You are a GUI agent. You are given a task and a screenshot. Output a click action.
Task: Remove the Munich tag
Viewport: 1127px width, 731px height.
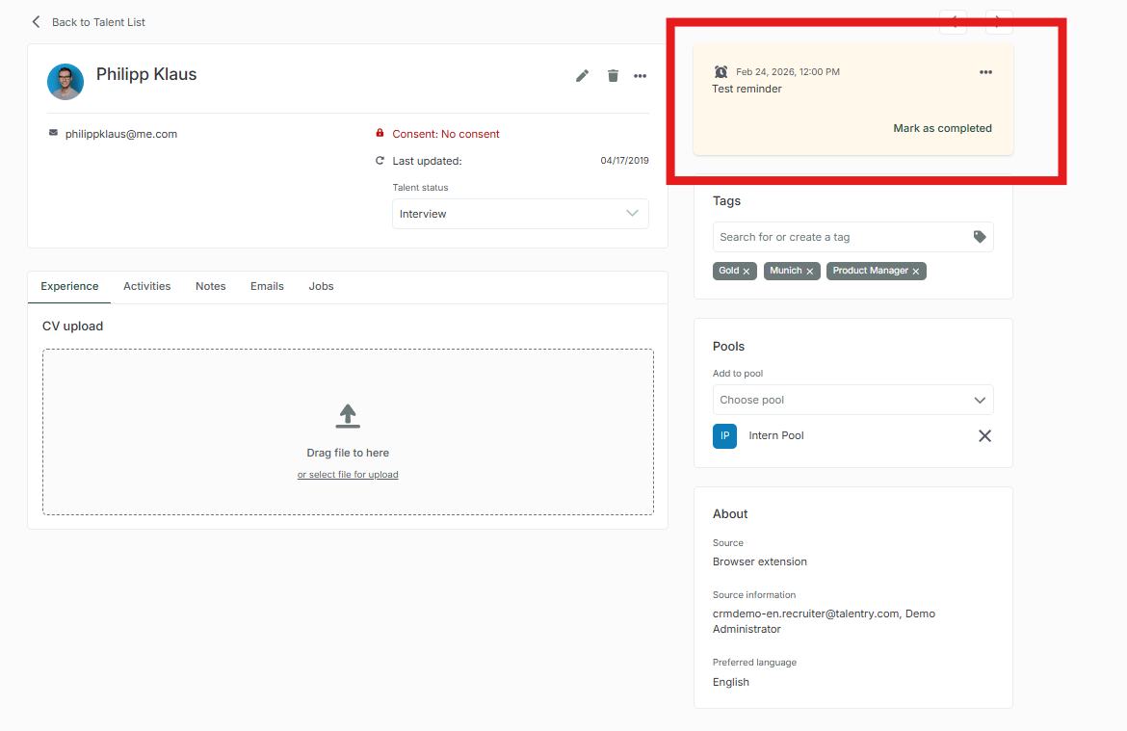pos(810,272)
